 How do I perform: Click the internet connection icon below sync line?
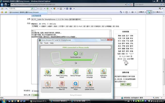(x=76, y=63)
